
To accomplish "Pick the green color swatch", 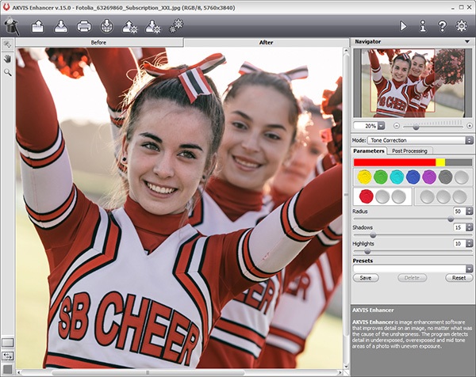I will click(380, 177).
